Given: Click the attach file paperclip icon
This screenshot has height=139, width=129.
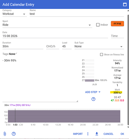Looking at the screenshot, I should click(x=5, y=134).
